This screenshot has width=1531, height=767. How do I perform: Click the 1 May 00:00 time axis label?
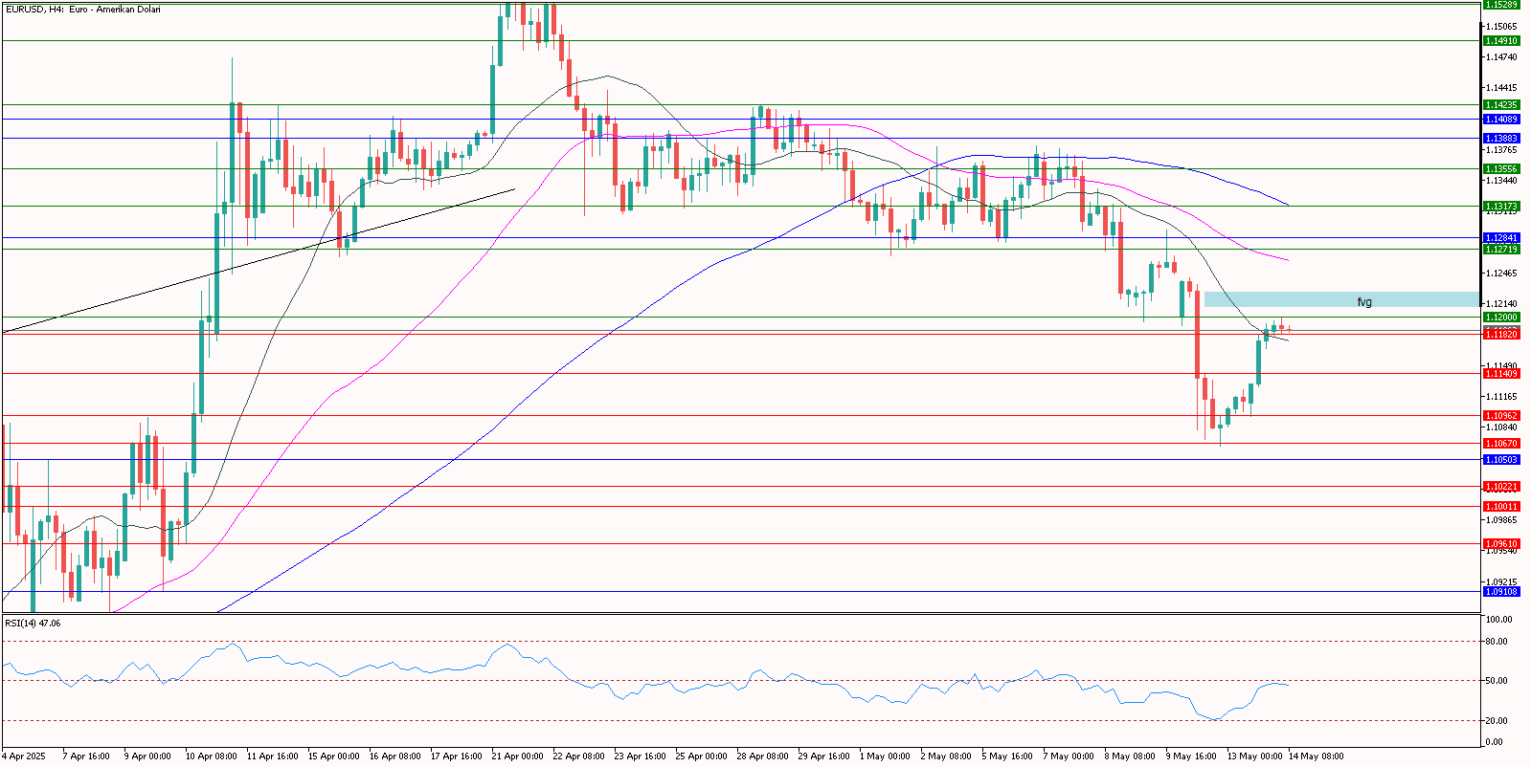(885, 756)
